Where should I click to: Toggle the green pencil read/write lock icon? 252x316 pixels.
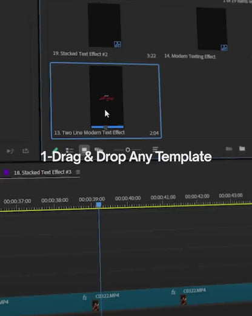55,149
